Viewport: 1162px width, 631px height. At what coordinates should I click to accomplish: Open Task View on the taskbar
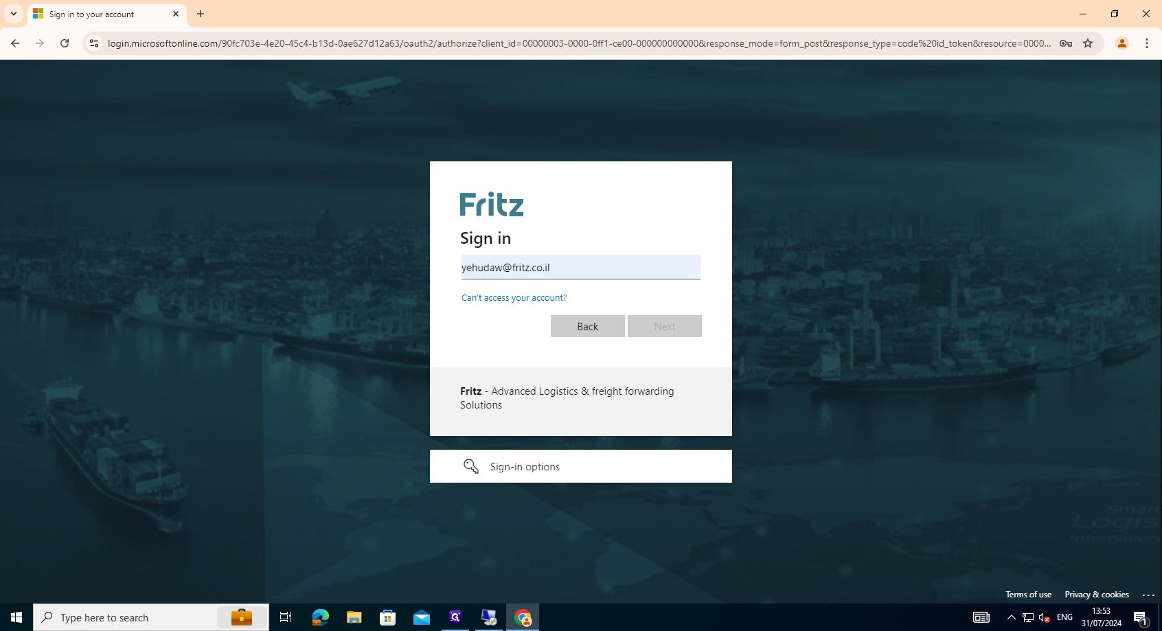(286, 617)
